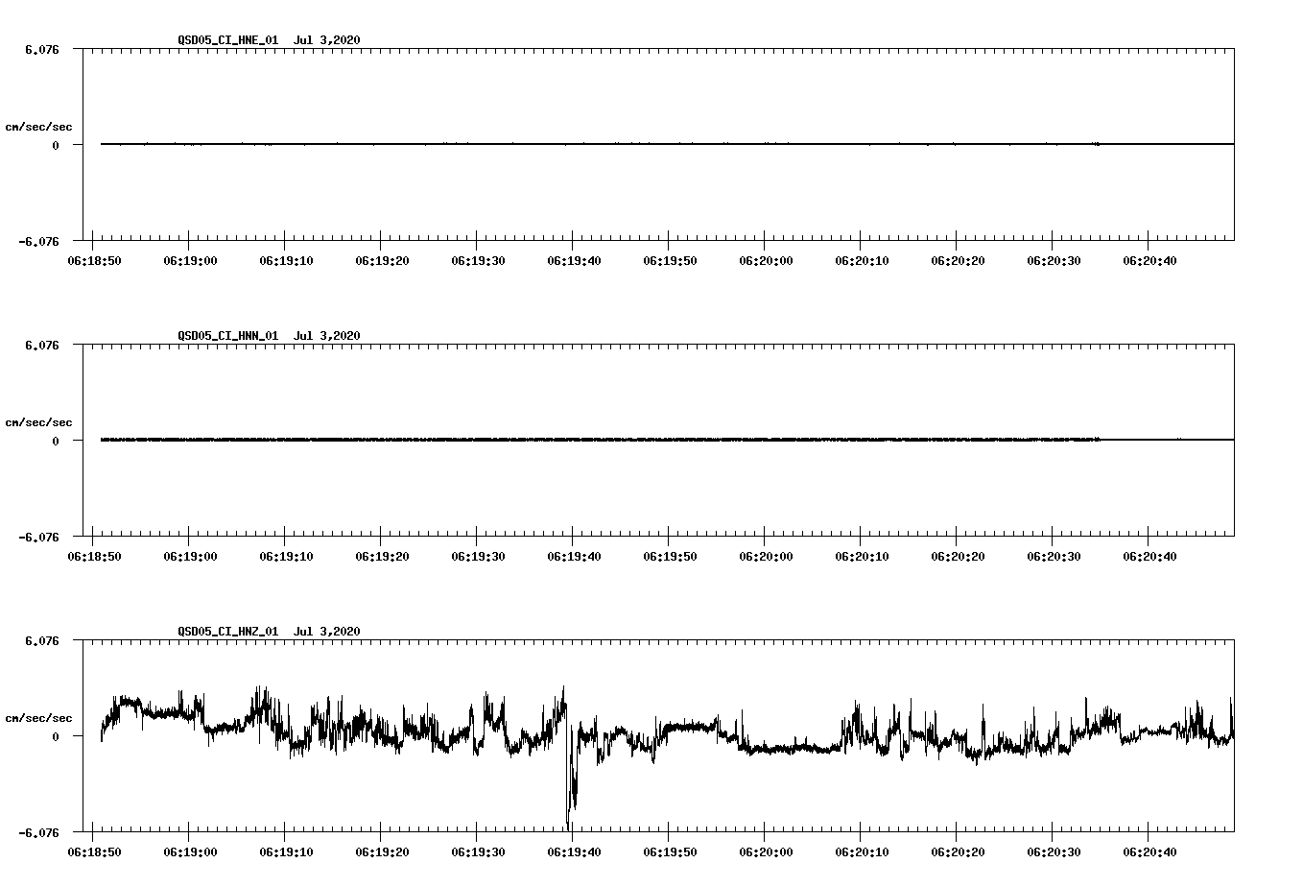Click the cm/sec/sec unit label on HNZ plot
Screen dimensions: 1303x887
click(x=38, y=718)
